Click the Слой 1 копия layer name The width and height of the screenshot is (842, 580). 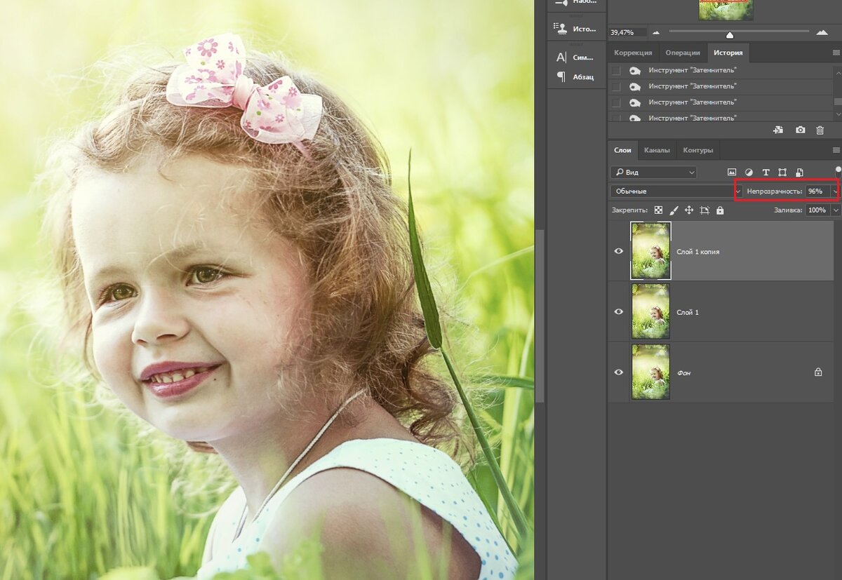(x=697, y=252)
